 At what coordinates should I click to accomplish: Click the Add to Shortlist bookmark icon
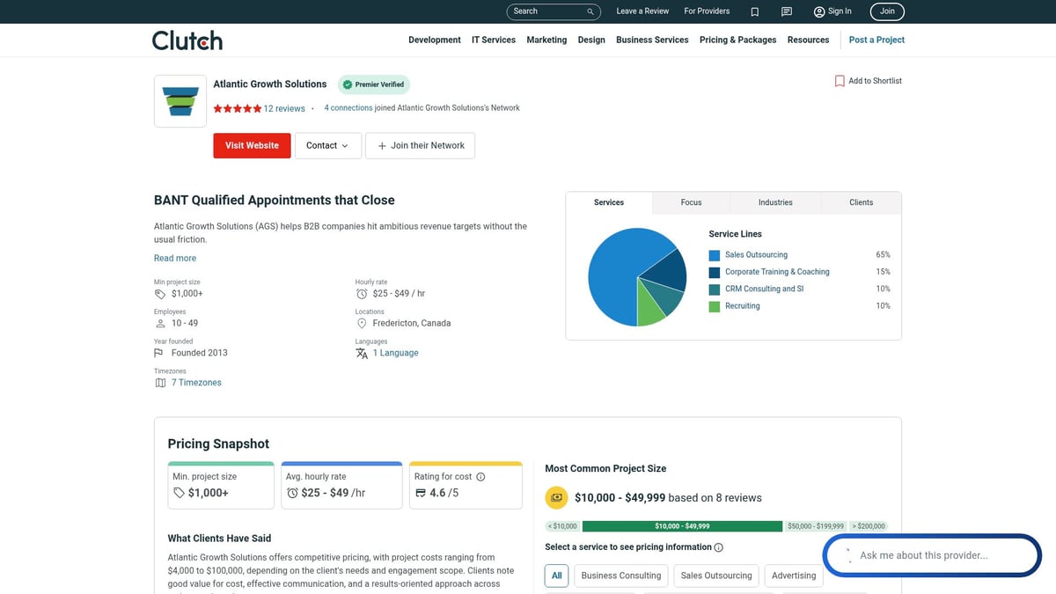[x=840, y=81]
